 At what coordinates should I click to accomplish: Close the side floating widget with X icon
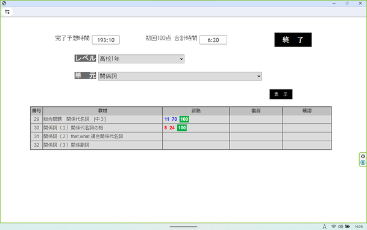click(363, 156)
